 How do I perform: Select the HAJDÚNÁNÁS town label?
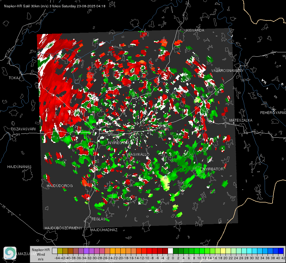tap(19, 167)
